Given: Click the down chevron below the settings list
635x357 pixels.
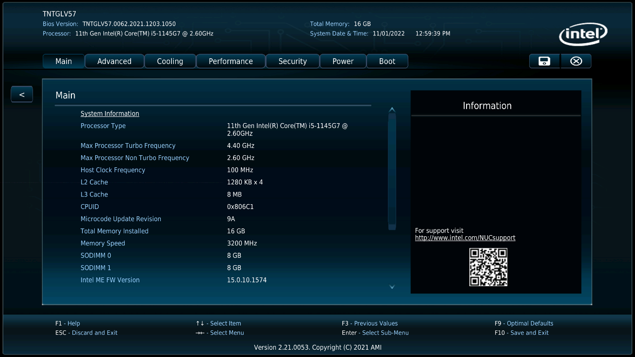Looking at the screenshot, I should coord(392,287).
